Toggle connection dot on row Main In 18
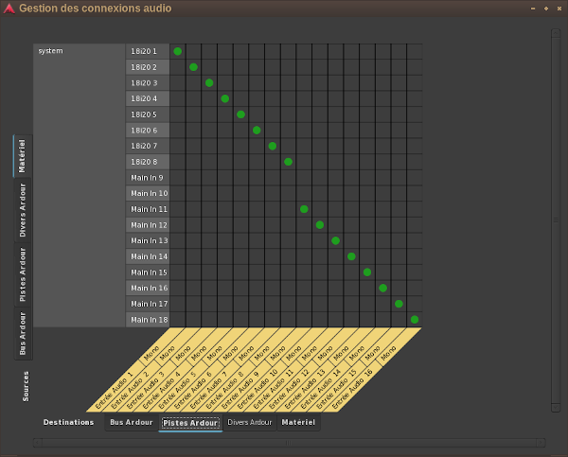 (x=415, y=320)
